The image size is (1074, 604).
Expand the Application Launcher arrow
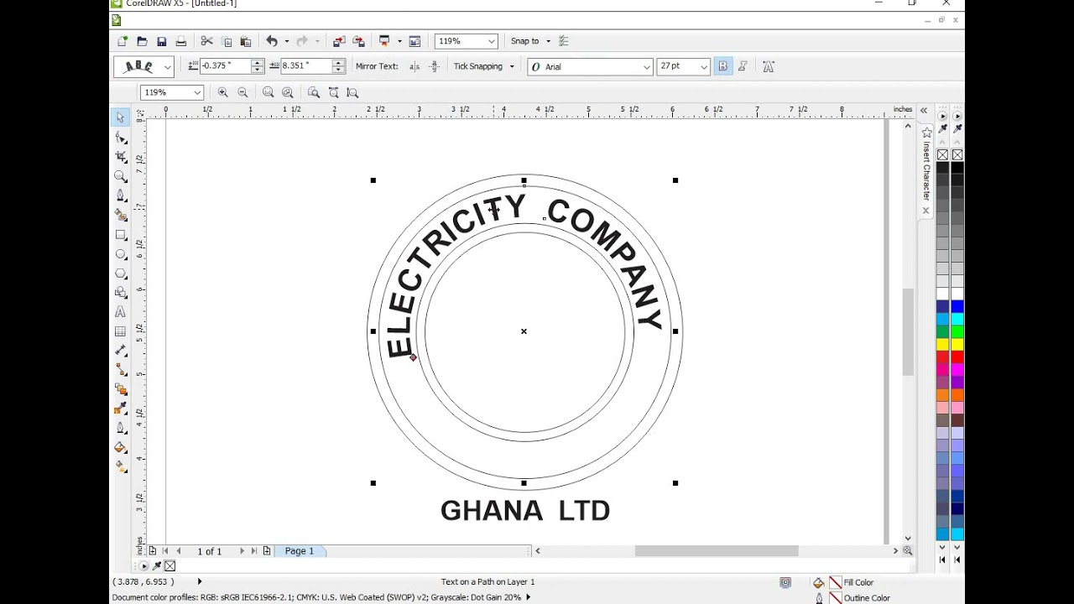[399, 41]
